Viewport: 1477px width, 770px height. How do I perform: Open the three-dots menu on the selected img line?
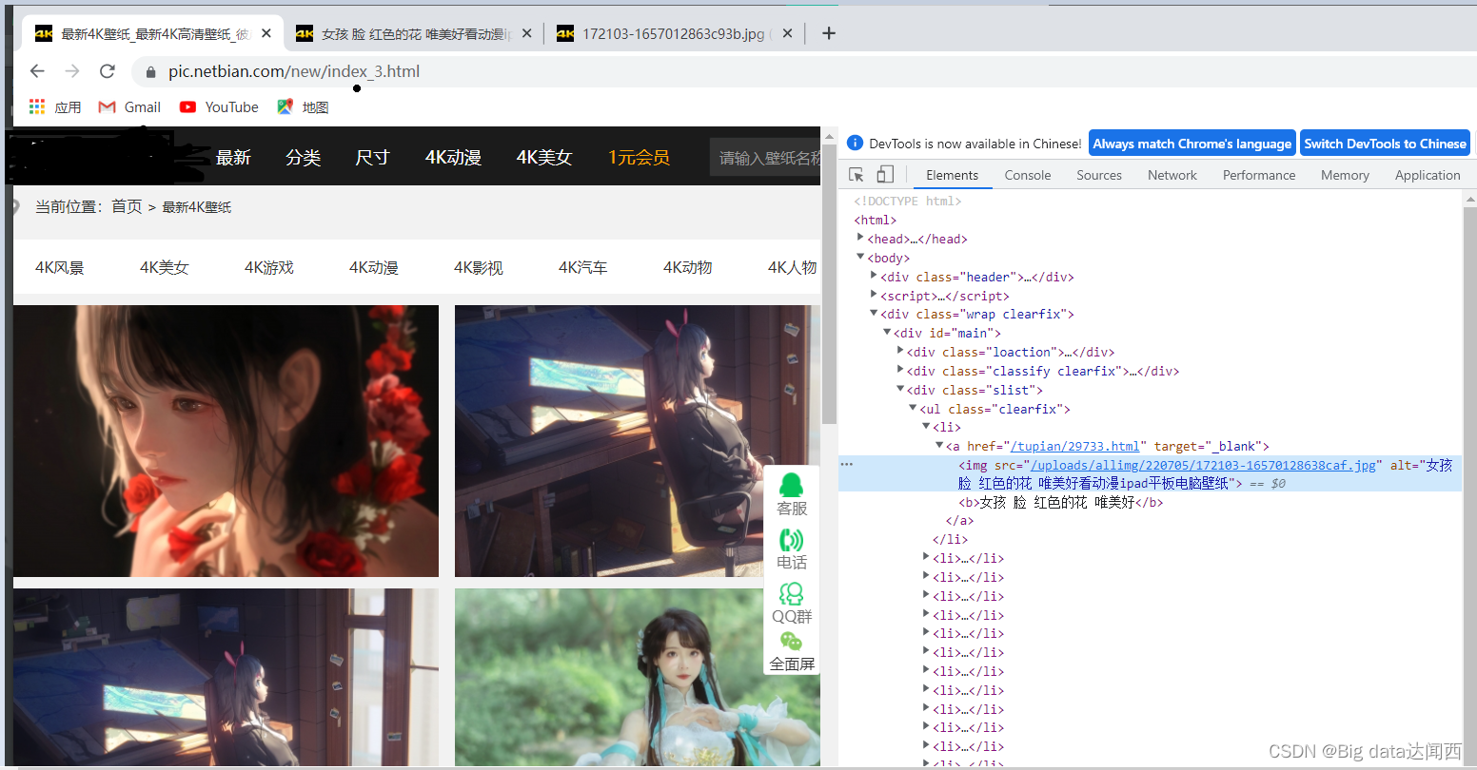pyautogui.click(x=847, y=465)
